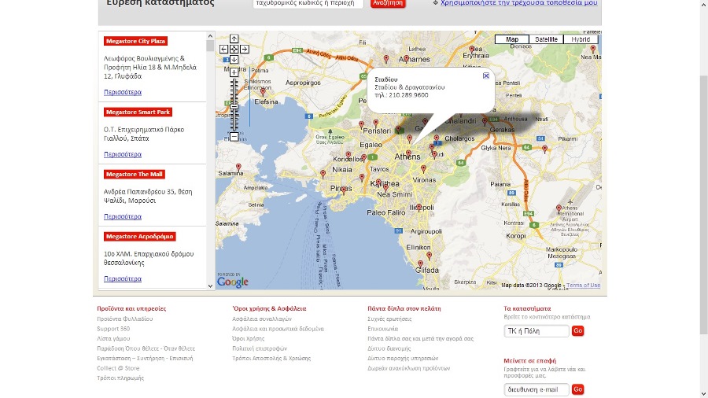The height and width of the screenshot is (398, 708).
Task: Open Επικοινωνία footer link
Action: tap(382, 329)
